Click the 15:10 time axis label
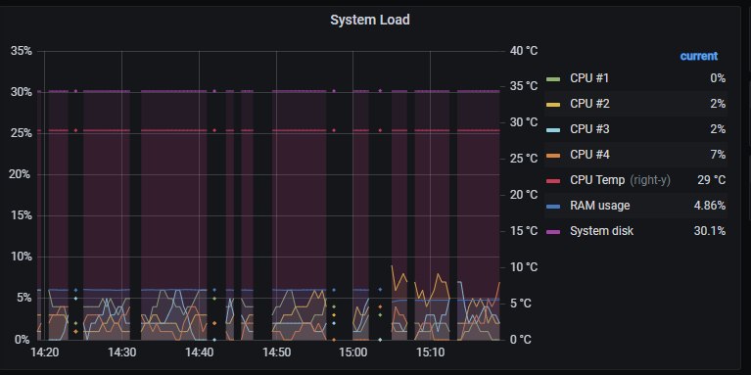751x375 pixels. pyautogui.click(x=430, y=352)
